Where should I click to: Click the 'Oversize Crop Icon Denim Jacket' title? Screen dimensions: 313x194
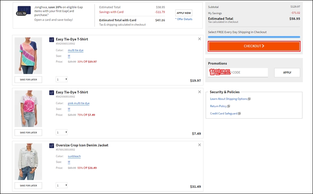[x=82, y=145]
